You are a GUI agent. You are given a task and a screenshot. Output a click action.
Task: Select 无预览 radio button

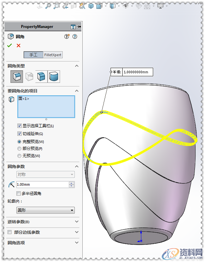[19, 156]
